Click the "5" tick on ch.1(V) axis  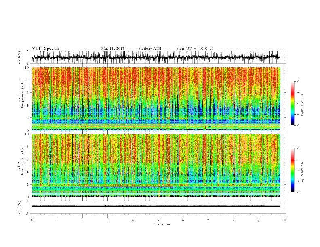[x=29, y=51]
